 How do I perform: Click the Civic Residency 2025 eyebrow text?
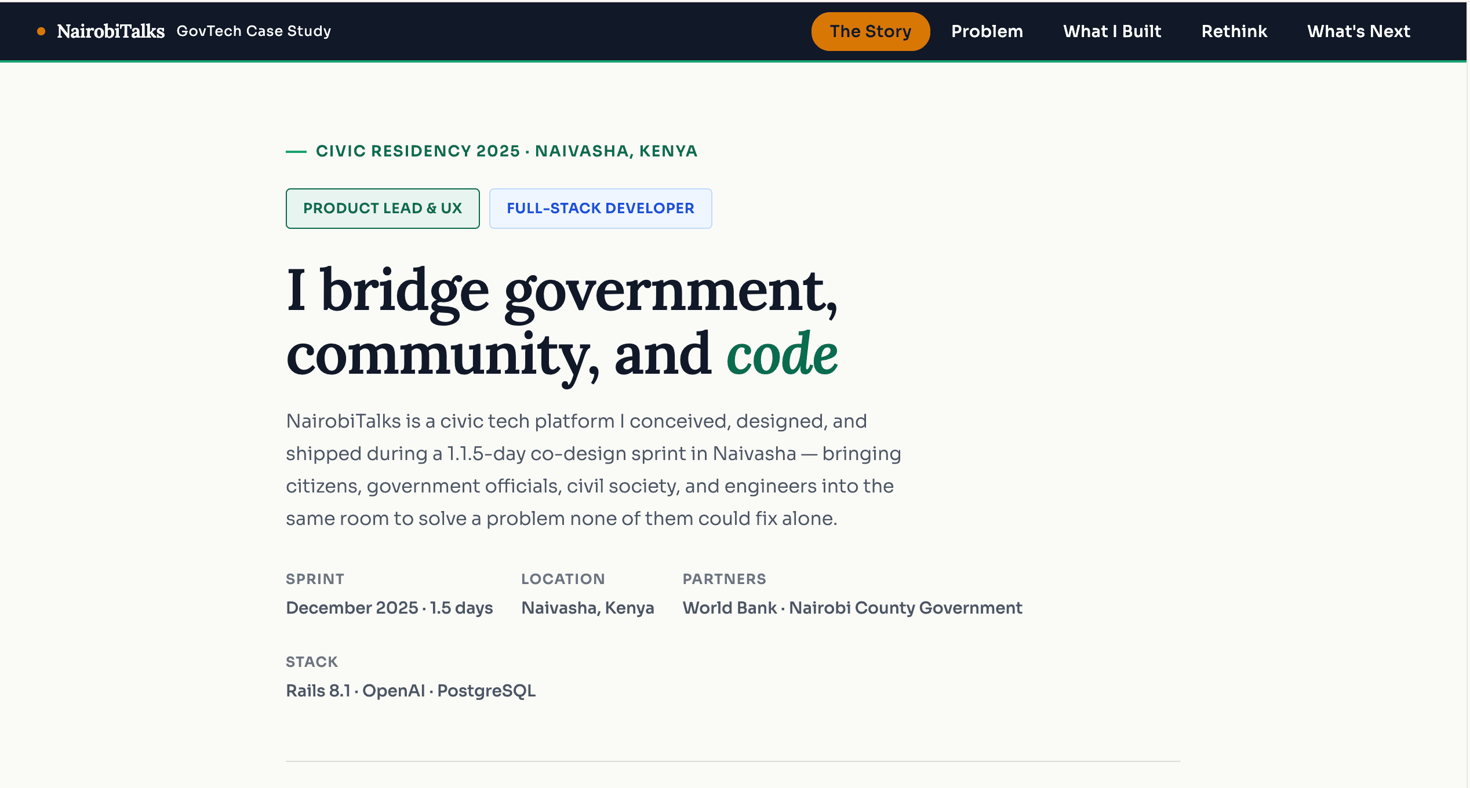pos(506,151)
